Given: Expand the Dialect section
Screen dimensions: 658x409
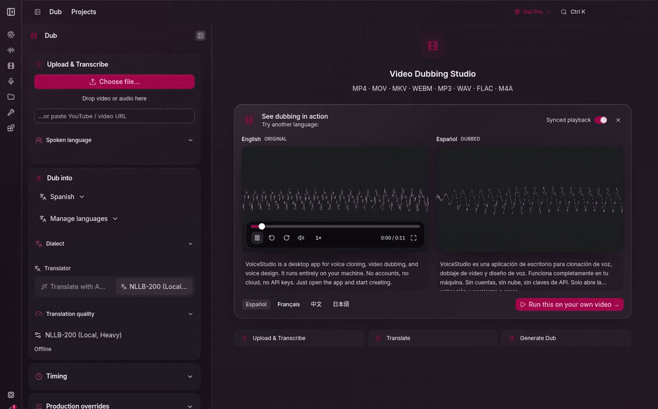Looking at the screenshot, I should pyautogui.click(x=115, y=243).
